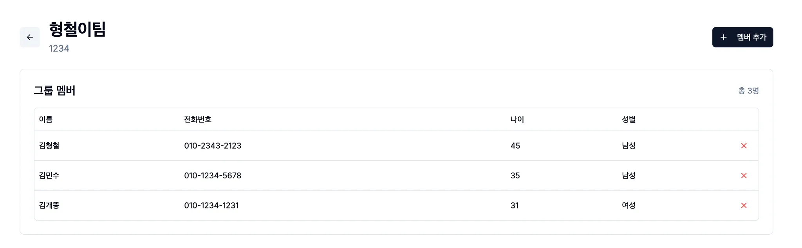Screen dimensions: 802x248
Task: Delete member 김형철 with red X
Action: (744, 146)
